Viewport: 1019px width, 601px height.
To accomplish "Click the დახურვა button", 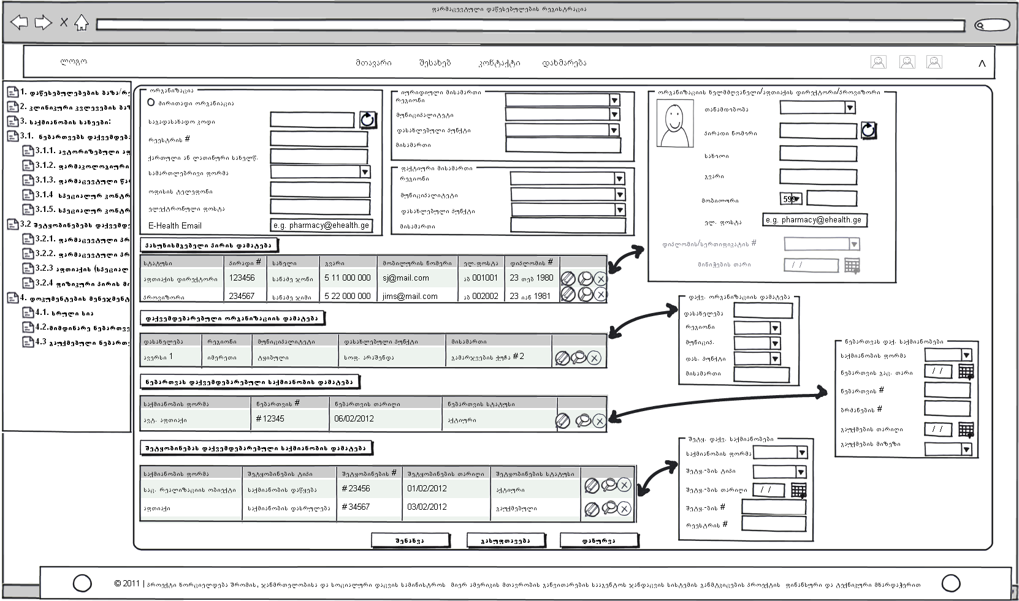I will tap(598, 540).
